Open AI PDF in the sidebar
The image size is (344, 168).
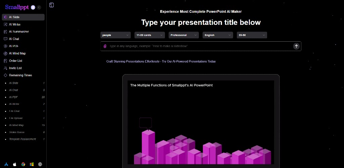(x=23, y=46)
